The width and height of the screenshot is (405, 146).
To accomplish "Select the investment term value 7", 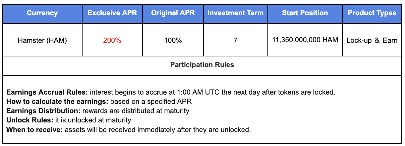I will (x=235, y=41).
